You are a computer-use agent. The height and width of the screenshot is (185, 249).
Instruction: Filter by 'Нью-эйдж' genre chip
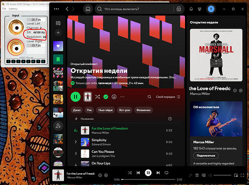(105, 110)
